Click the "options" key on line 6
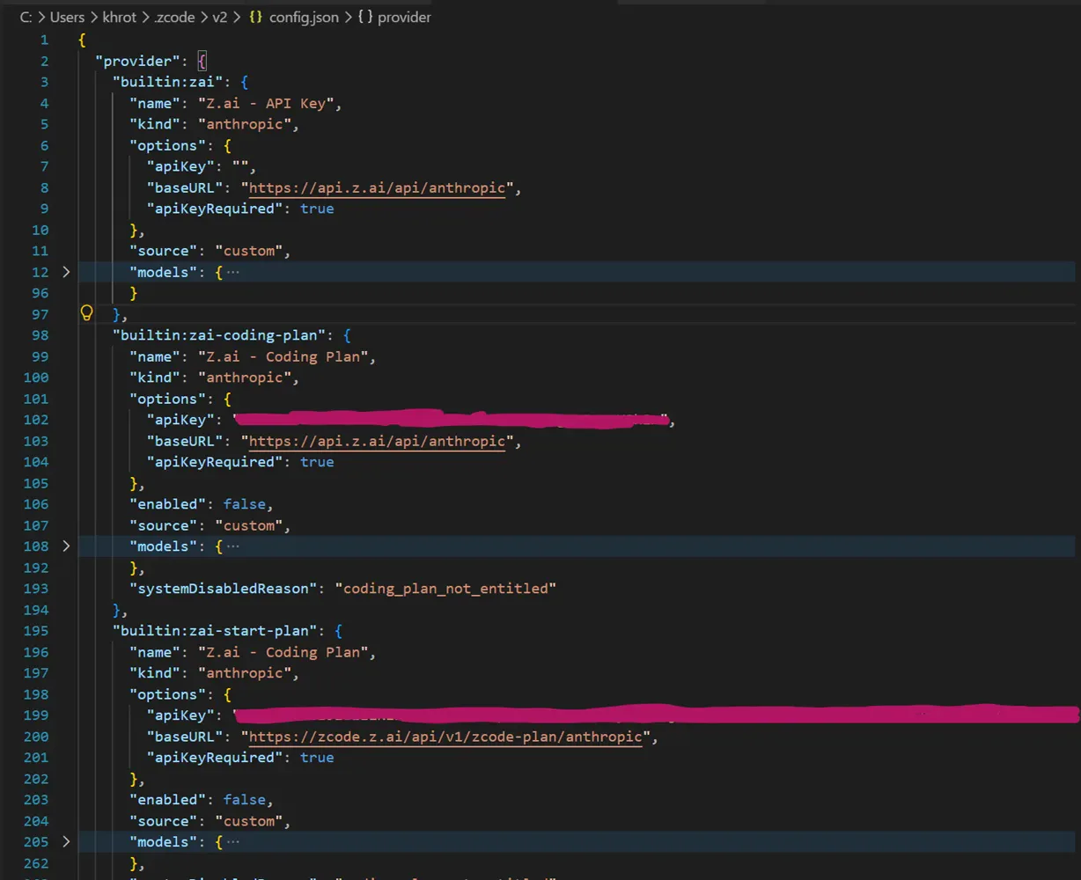Viewport: 1081px width, 880px height. (x=167, y=145)
